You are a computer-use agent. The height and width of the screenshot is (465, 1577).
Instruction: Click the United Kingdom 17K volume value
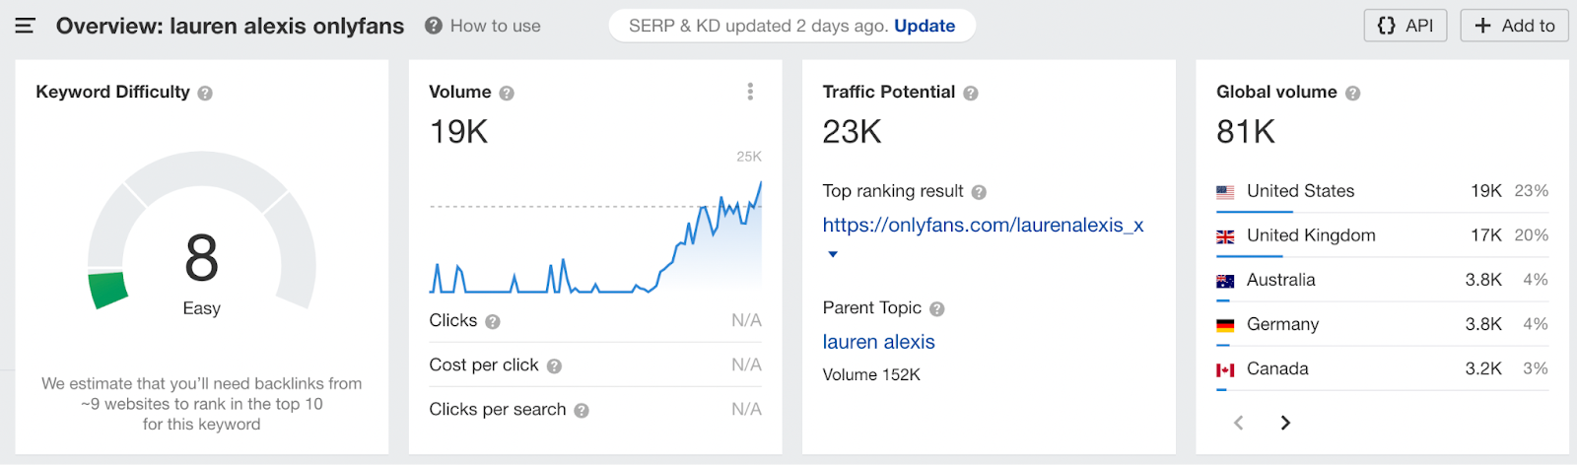(x=1486, y=235)
